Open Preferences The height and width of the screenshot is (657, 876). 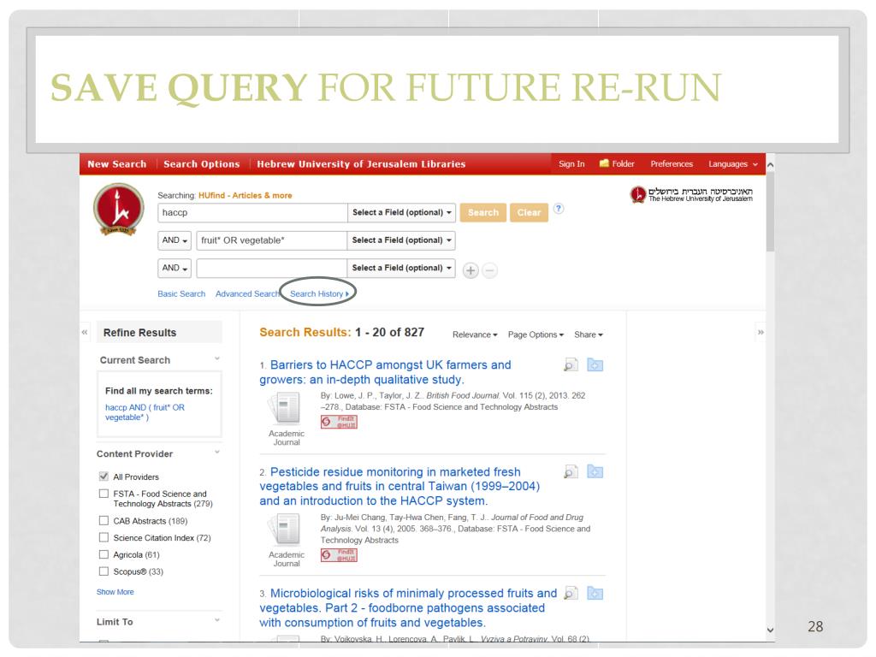(x=672, y=163)
